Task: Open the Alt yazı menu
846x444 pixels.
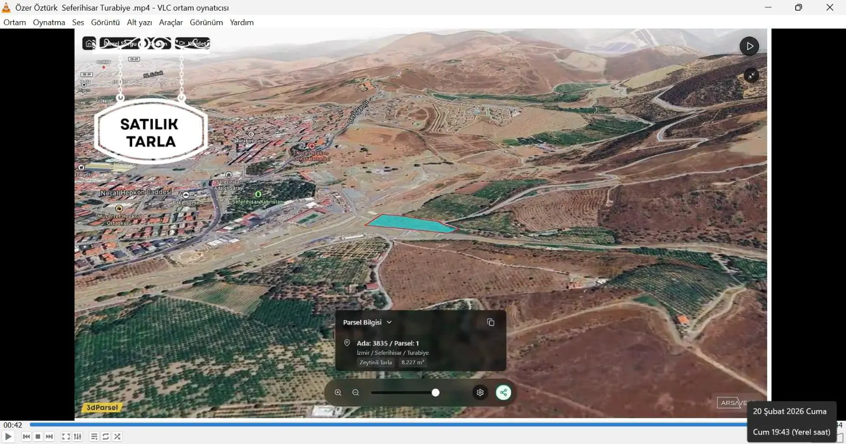Action: click(x=140, y=22)
